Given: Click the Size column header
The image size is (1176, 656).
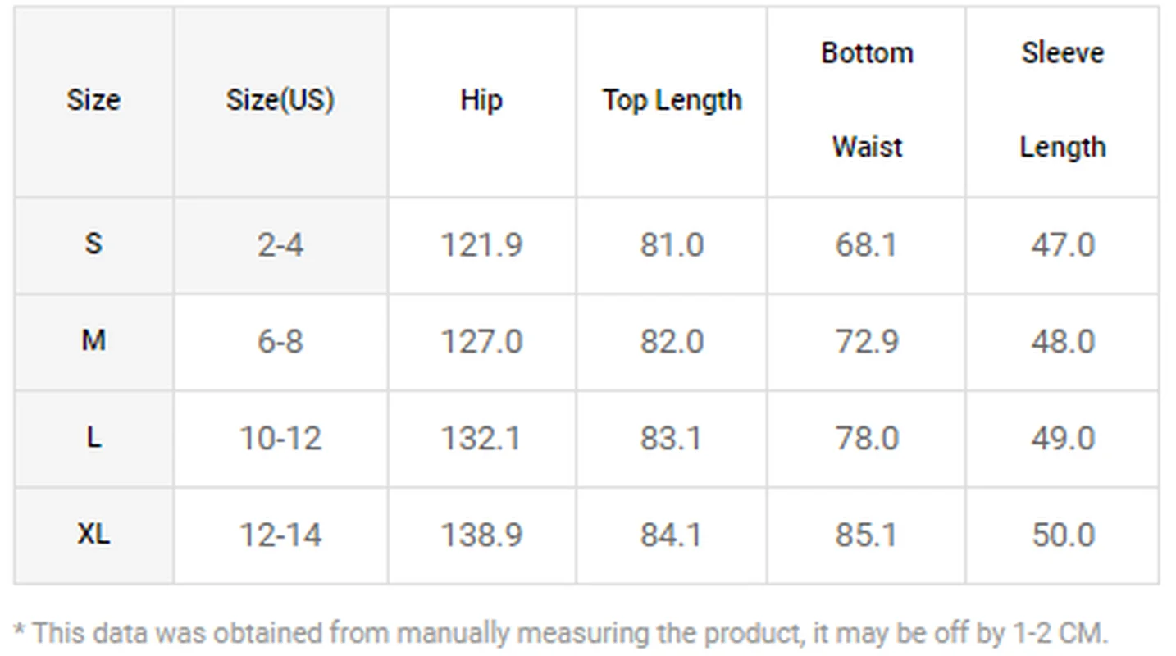Looking at the screenshot, I should tap(93, 101).
